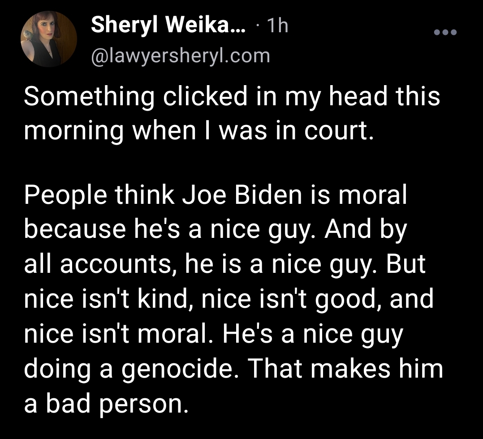Open the post via its 1h timestamp
483x439 pixels.
click(x=278, y=25)
